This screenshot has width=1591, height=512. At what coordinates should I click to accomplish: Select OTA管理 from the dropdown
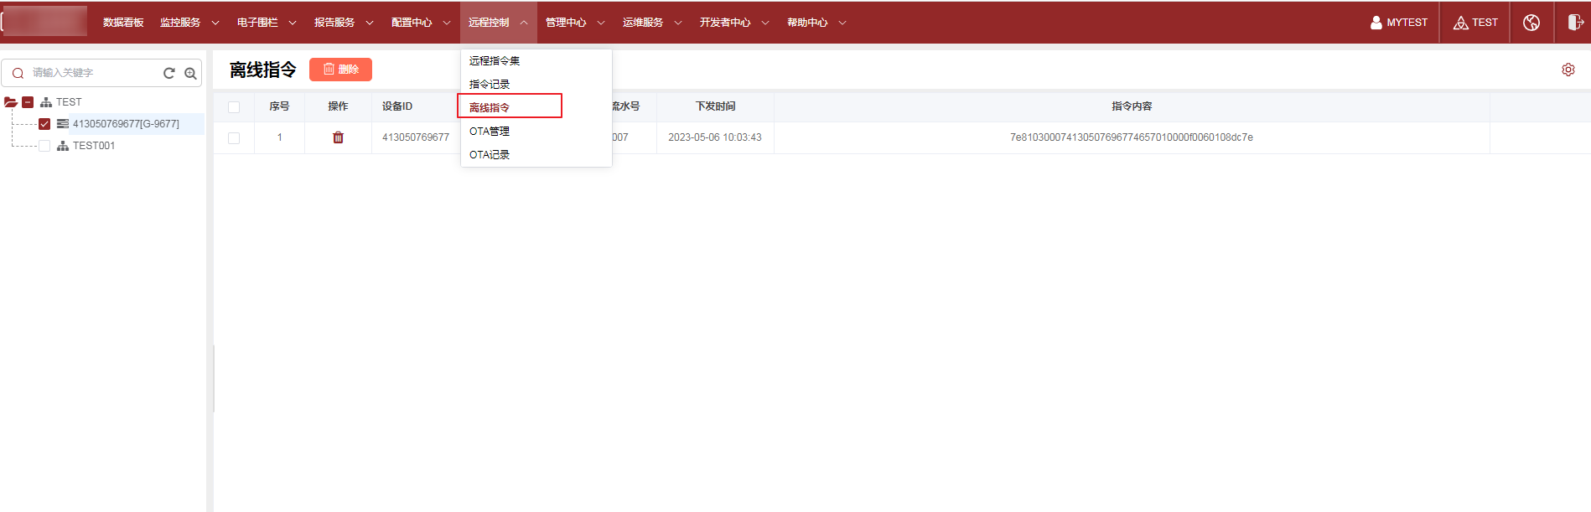coord(490,132)
